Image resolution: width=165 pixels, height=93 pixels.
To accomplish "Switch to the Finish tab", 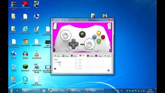I will (x=107, y=56).
